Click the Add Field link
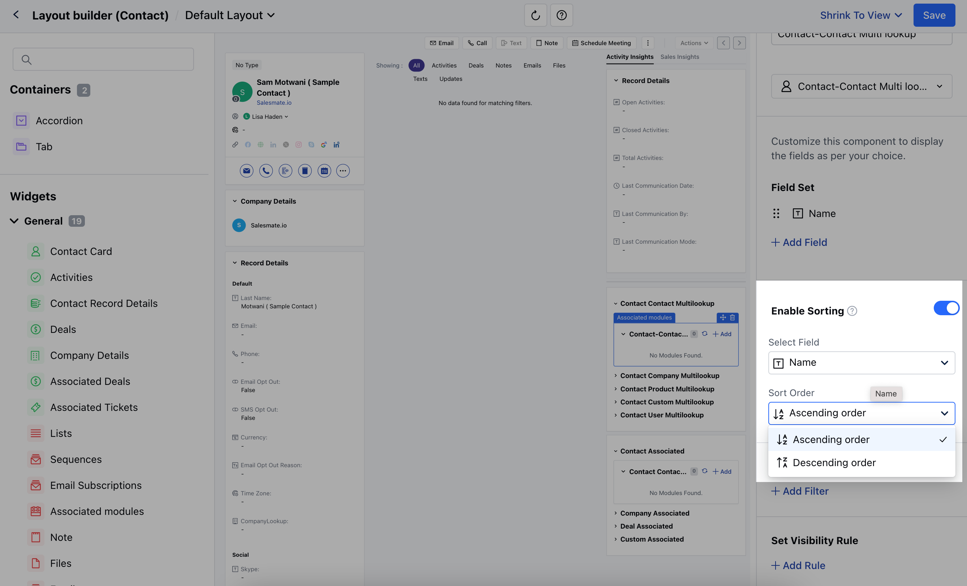 point(799,242)
